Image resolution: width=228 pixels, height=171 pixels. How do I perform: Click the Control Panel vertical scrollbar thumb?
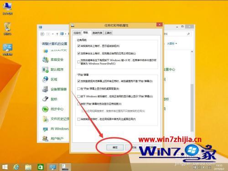pos(192,108)
